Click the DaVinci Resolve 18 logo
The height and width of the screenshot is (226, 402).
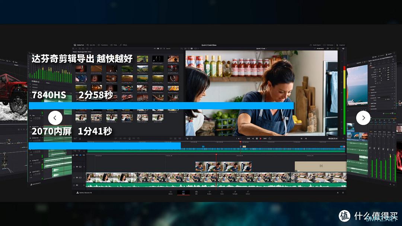84,193
